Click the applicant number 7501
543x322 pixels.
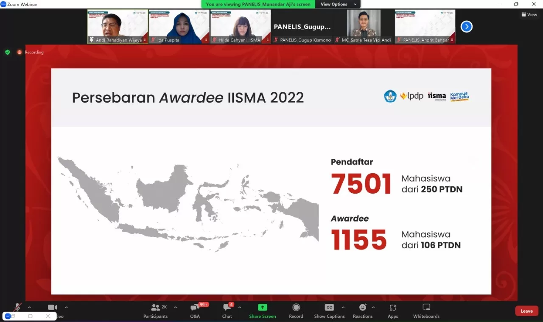coord(361,184)
